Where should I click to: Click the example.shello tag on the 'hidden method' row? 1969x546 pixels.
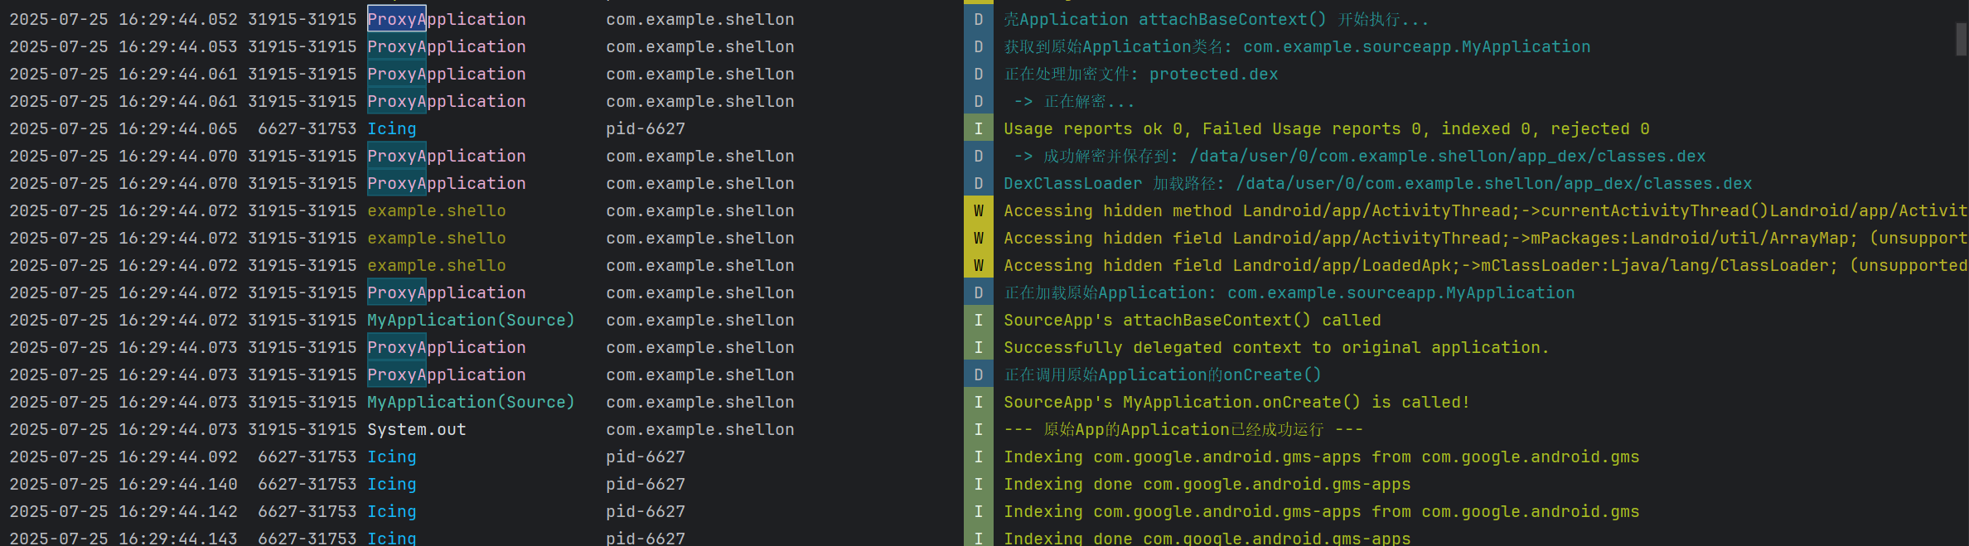click(437, 210)
